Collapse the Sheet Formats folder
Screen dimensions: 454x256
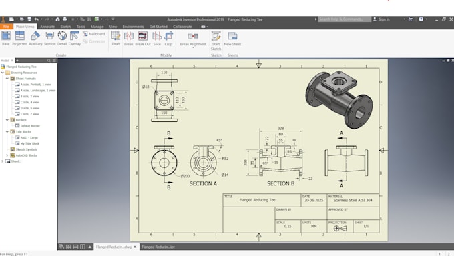coord(7,79)
